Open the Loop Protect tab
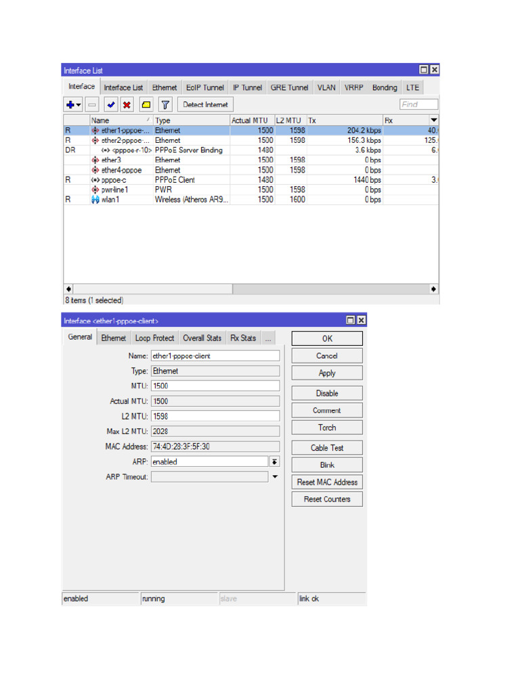 click(x=154, y=338)
